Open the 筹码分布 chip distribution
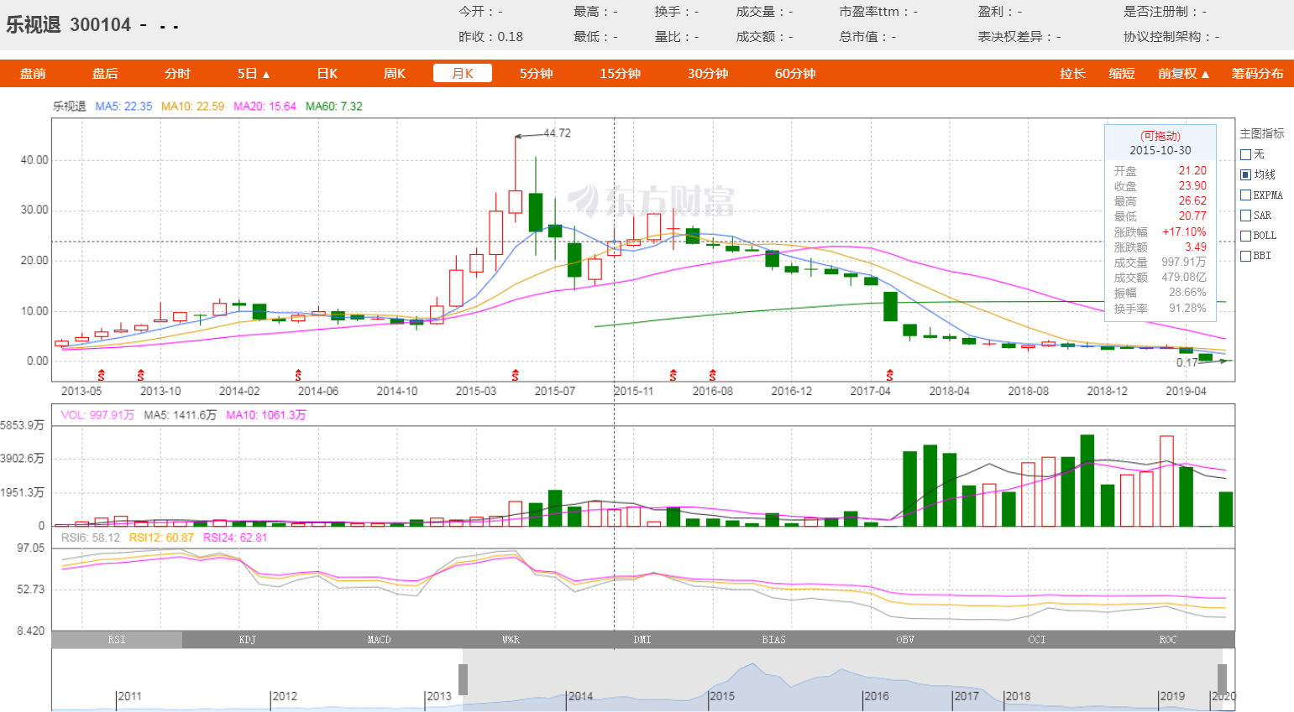Viewport: 1294px width, 712px height. click(1257, 74)
